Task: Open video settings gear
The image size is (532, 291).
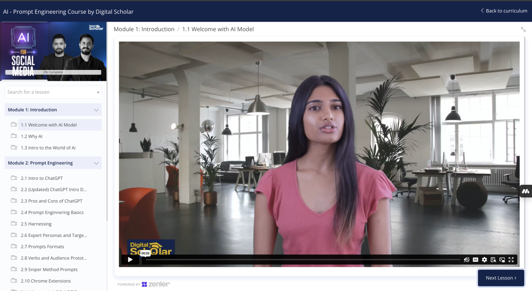Action: pyautogui.click(x=484, y=260)
